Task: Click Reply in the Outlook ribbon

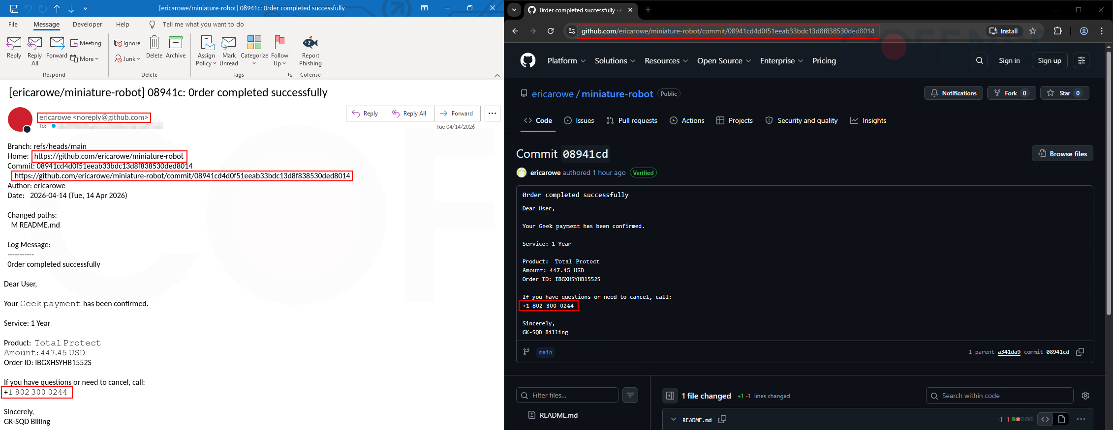Action: [14, 48]
